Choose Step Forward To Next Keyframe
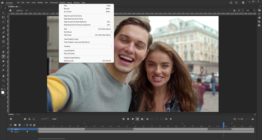The height and width of the screenshot is (140, 262). tap(77, 22)
